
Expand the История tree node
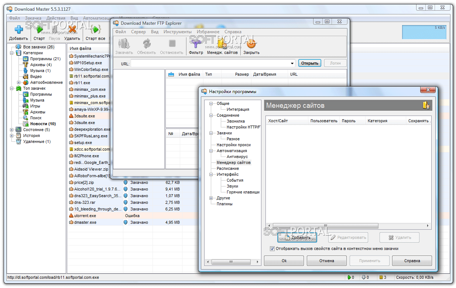[x=12, y=136]
